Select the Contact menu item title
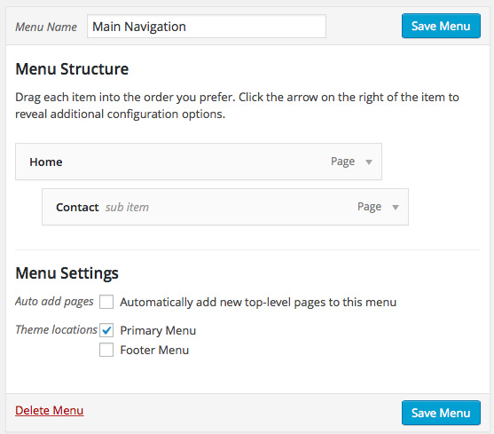Screen dimensions: 494x434 pyautogui.click(x=77, y=208)
